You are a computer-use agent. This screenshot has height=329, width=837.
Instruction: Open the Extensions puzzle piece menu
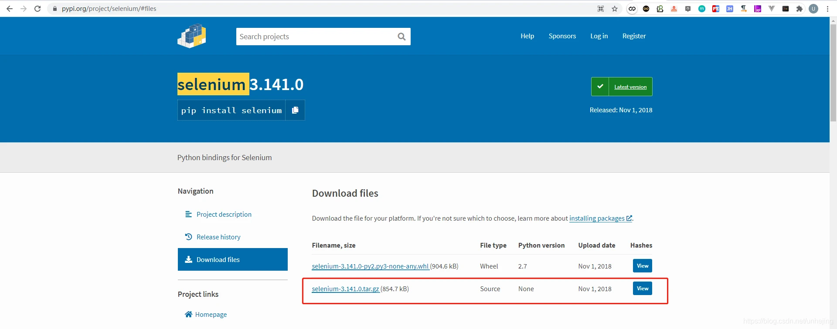point(800,9)
